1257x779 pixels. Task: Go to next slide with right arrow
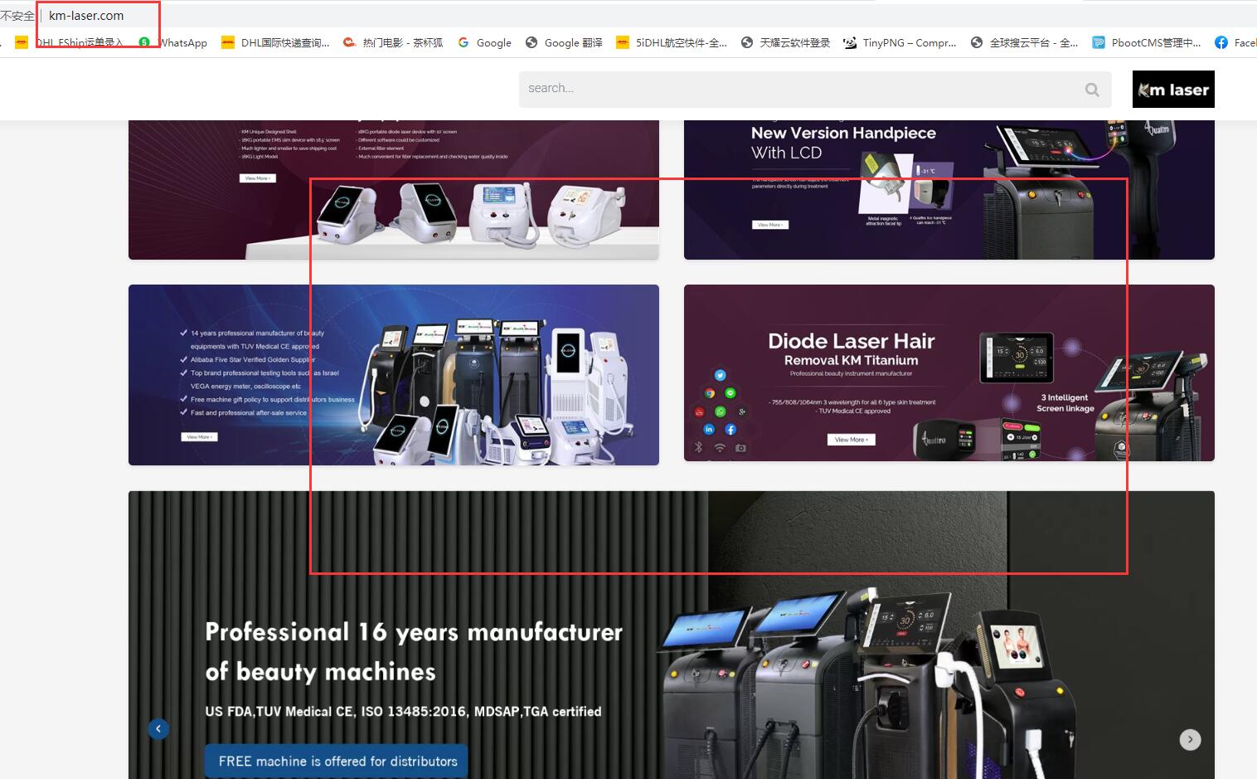[1190, 739]
